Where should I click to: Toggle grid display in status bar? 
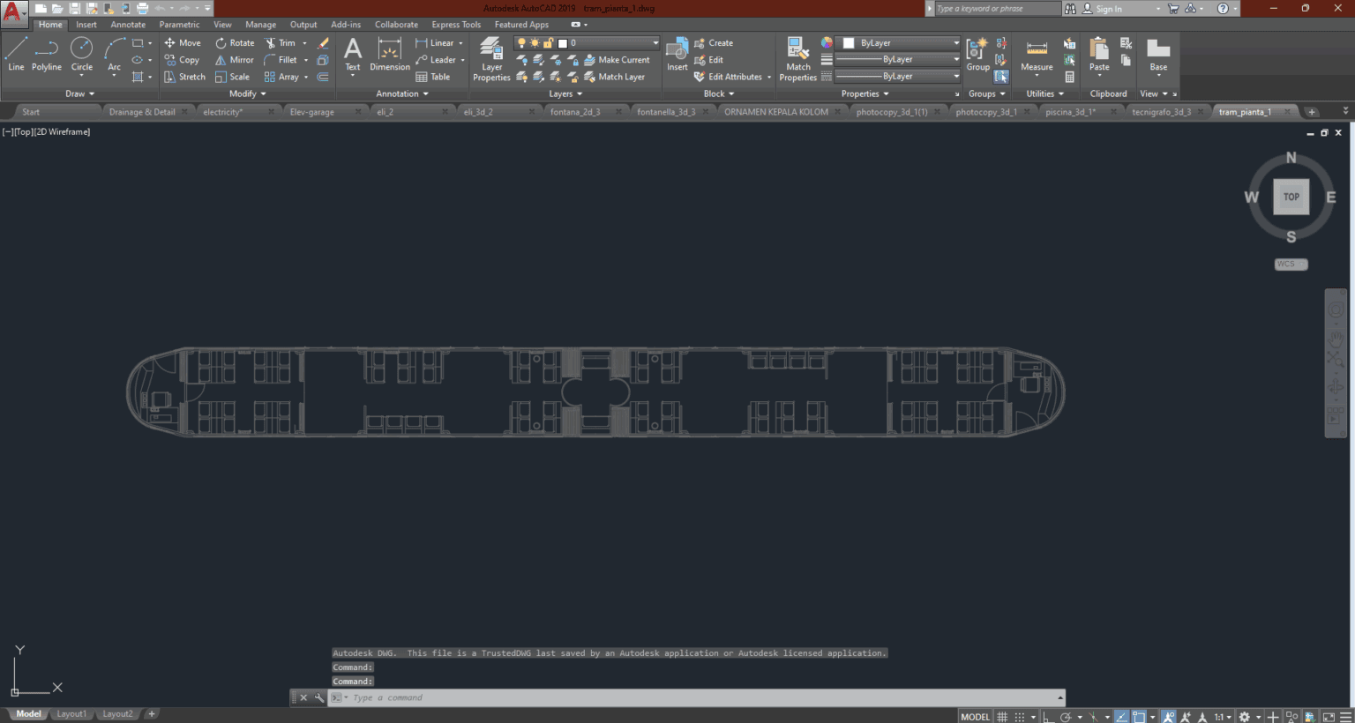point(1001,716)
